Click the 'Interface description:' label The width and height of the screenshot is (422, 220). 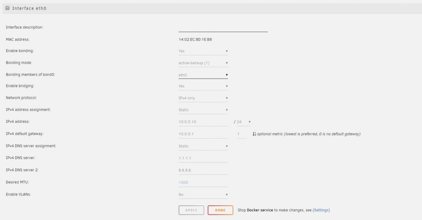[24, 27]
